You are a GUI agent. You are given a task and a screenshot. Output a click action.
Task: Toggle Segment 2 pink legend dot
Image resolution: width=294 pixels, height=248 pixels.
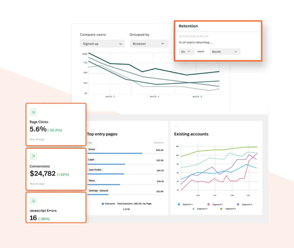click(x=208, y=204)
